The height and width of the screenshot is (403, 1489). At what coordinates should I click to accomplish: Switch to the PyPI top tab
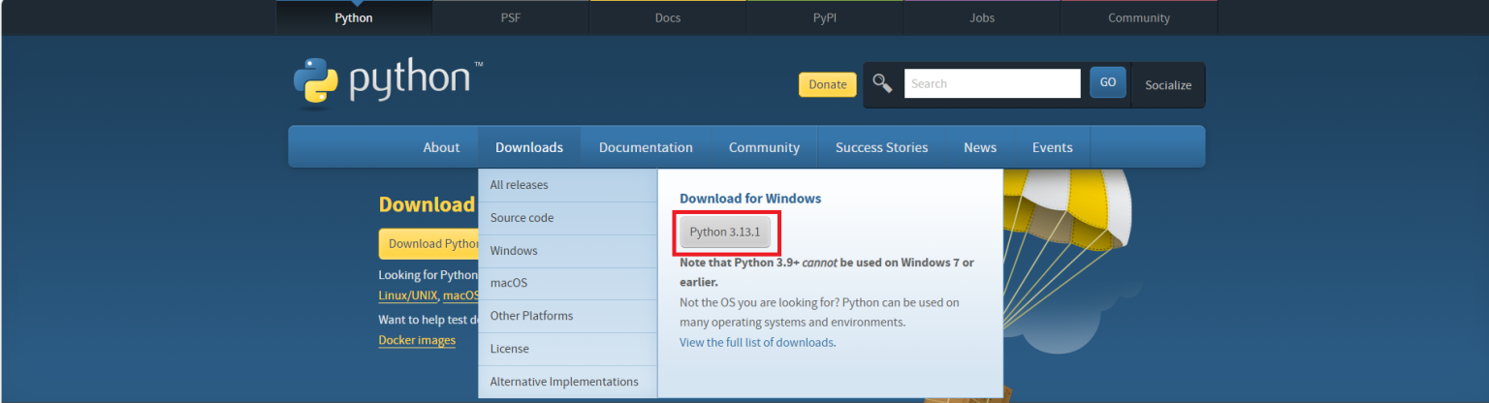pyautogui.click(x=825, y=17)
